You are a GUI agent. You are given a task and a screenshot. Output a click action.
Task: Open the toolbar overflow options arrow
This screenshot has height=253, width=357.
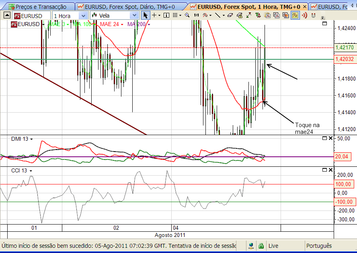(322, 17)
